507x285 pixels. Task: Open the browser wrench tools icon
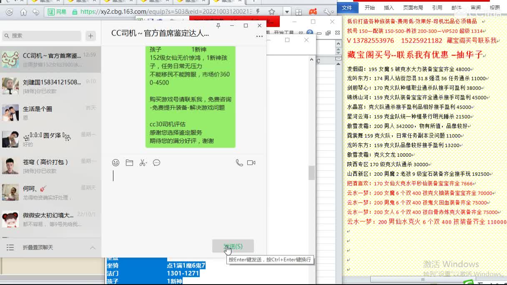pos(327,12)
